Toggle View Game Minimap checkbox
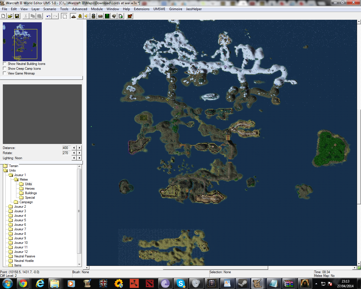The image size is (361, 289). pyautogui.click(x=5, y=73)
